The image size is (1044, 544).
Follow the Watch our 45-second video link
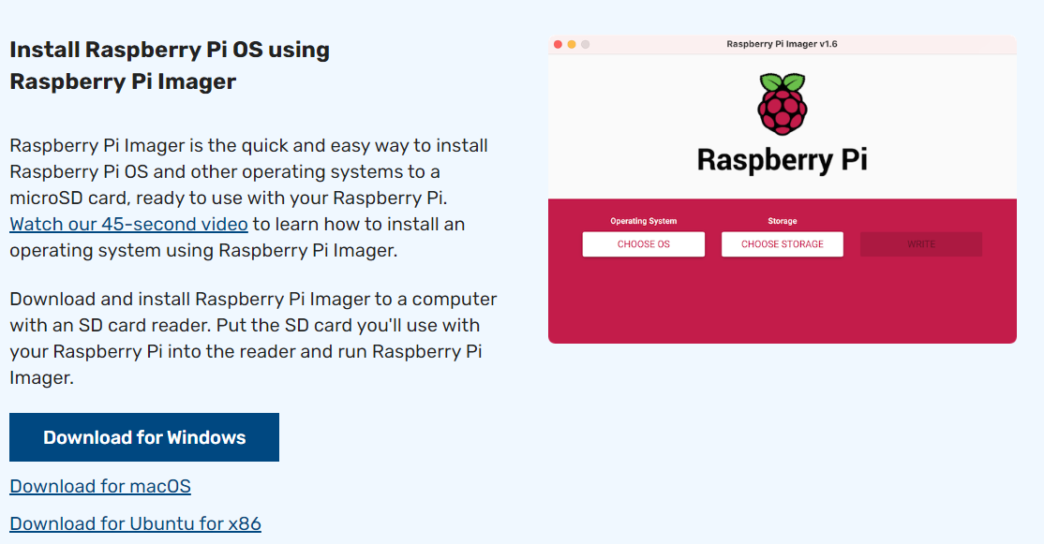pyautogui.click(x=128, y=224)
